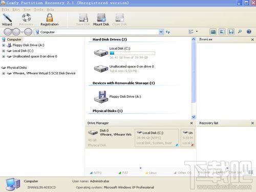Expand Floppy Disk Drive (A:) tree node

[4, 45]
